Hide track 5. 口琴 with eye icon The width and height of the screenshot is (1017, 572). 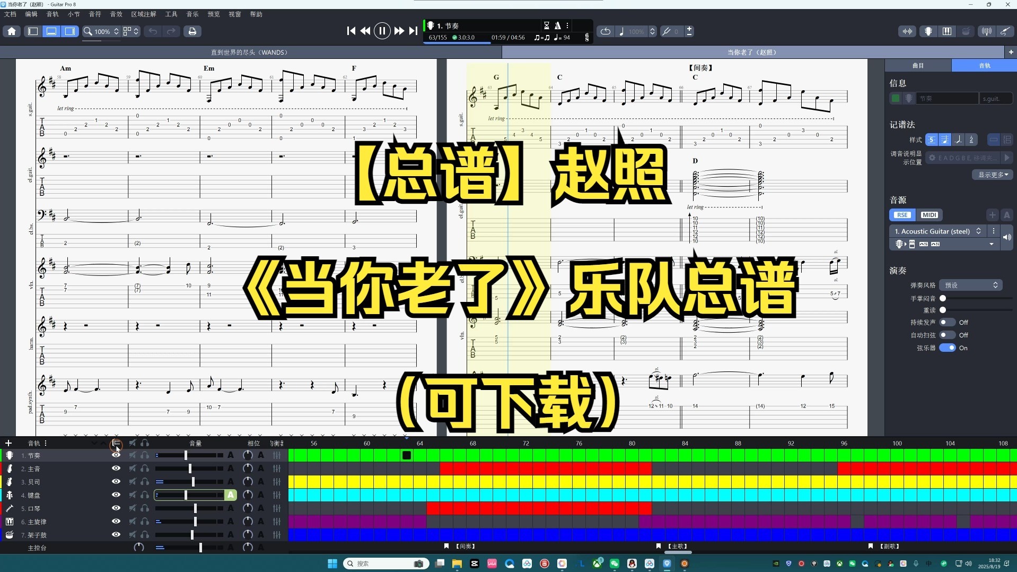[116, 508]
